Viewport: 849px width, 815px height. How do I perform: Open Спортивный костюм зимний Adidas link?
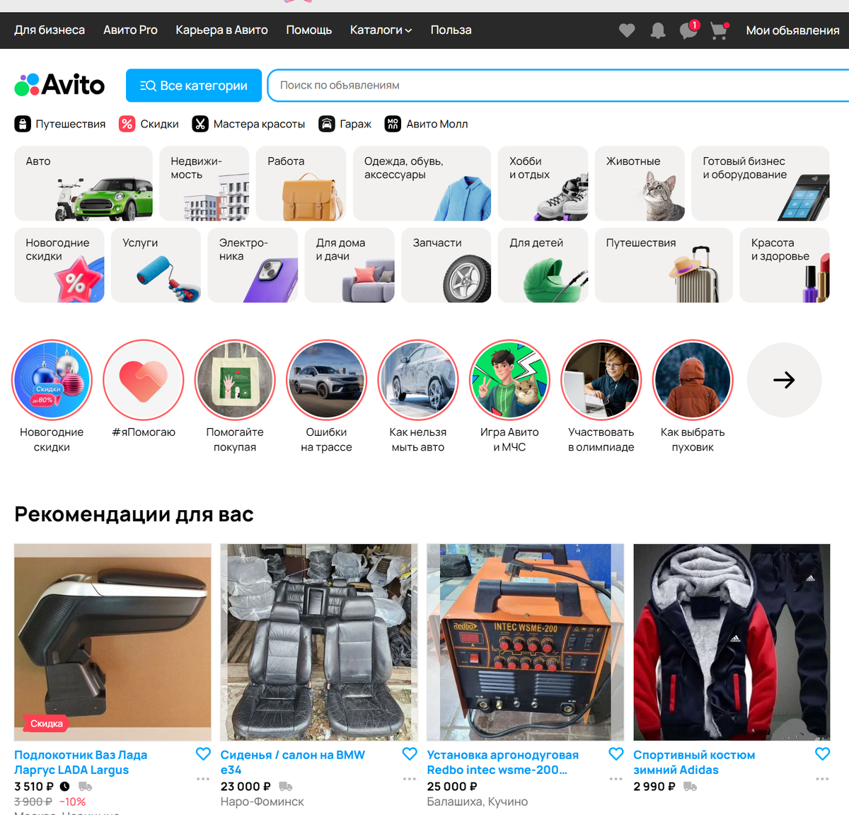(694, 763)
